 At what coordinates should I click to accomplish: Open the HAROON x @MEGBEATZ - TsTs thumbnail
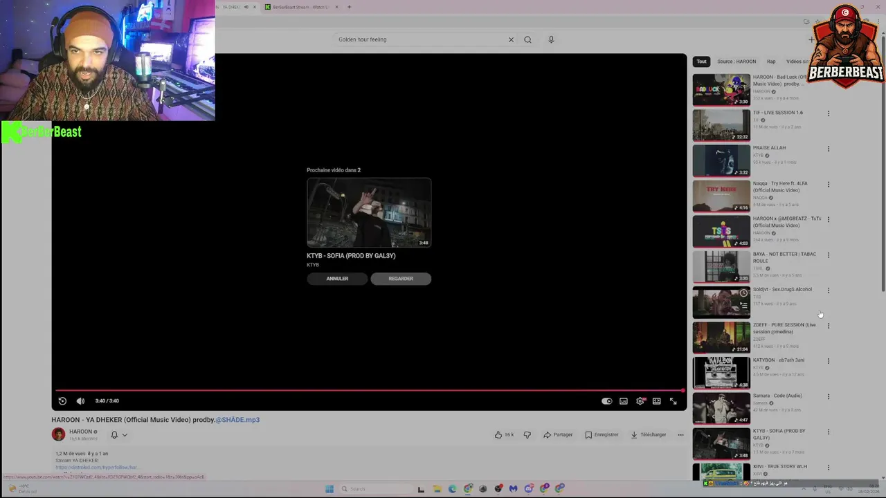coord(721,231)
